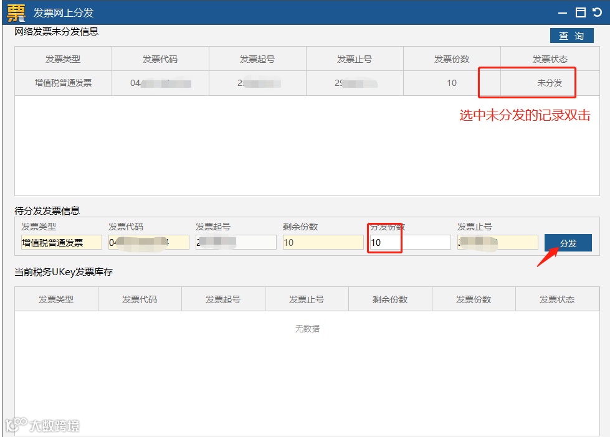Click the 分发 distribute button
This screenshot has height=437, width=610.
click(x=568, y=243)
